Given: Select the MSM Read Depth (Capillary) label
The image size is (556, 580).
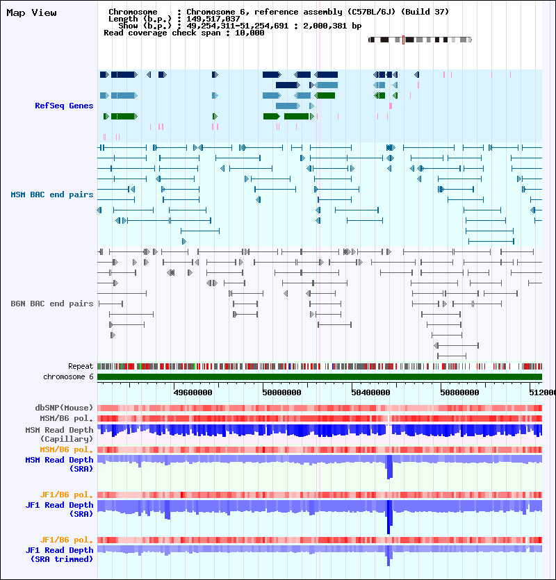Looking at the screenshot, I should click(59, 434).
